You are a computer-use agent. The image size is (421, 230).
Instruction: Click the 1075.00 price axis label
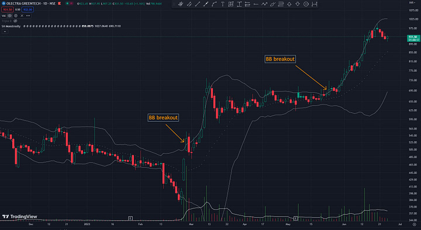413,10
